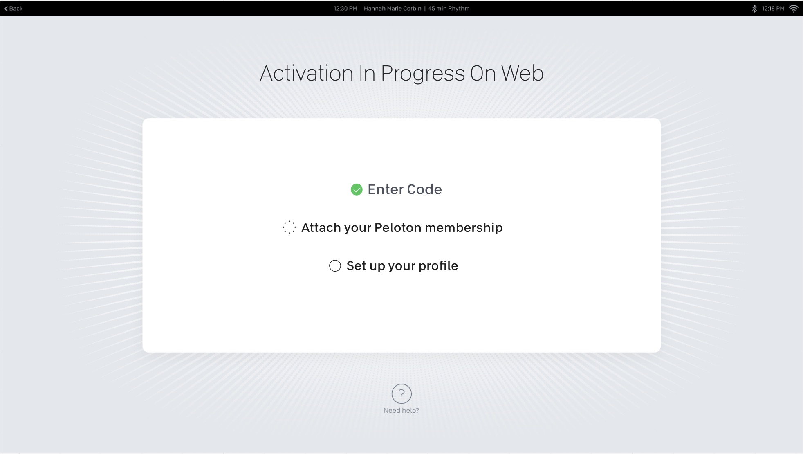Click the Hannah Marie Corbin instructor name
Viewport: 803px width, 454px height.
point(392,9)
